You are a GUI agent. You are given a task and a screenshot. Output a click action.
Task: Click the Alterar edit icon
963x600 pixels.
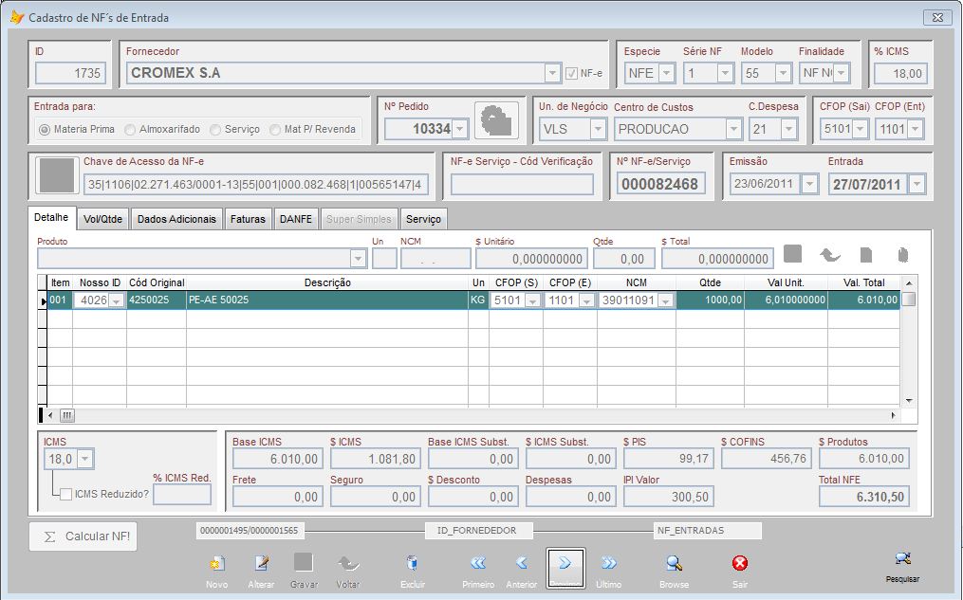[x=261, y=563]
